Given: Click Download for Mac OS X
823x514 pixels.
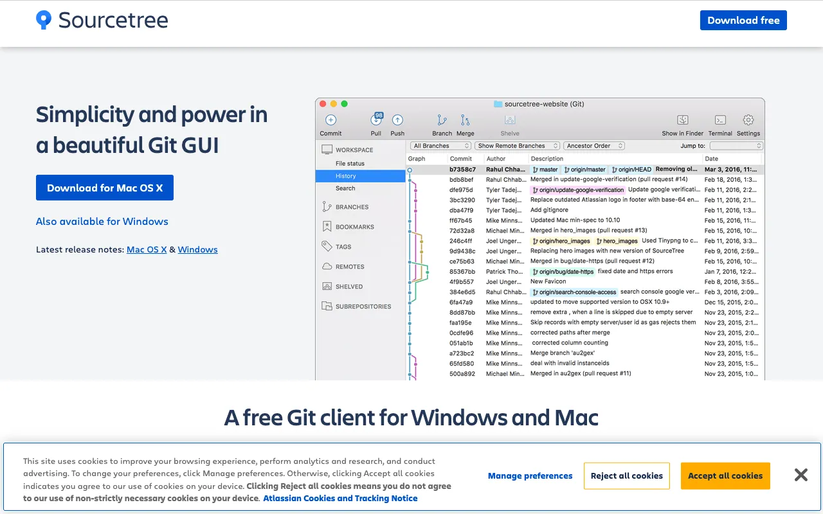Looking at the screenshot, I should 104,188.
